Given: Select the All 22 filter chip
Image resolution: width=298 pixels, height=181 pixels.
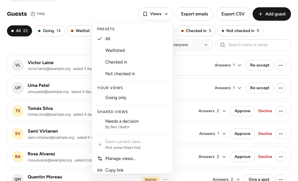Looking at the screenshot, I should (x=19, y=31).
